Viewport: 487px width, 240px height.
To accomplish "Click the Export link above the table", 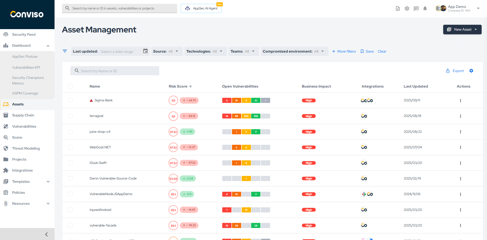I will click(x=458, y=71).
